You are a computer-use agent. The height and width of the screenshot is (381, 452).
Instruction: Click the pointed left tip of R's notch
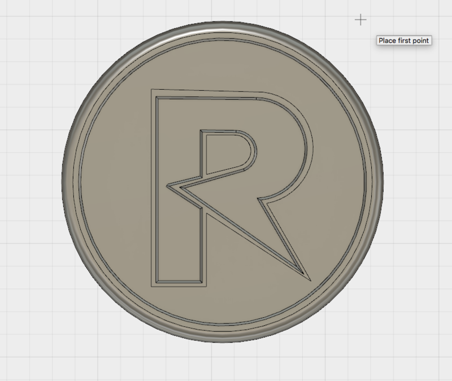167,186
